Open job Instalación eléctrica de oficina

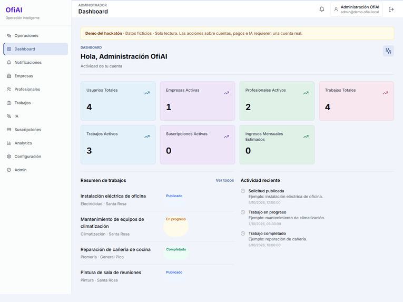coord(113,196)
